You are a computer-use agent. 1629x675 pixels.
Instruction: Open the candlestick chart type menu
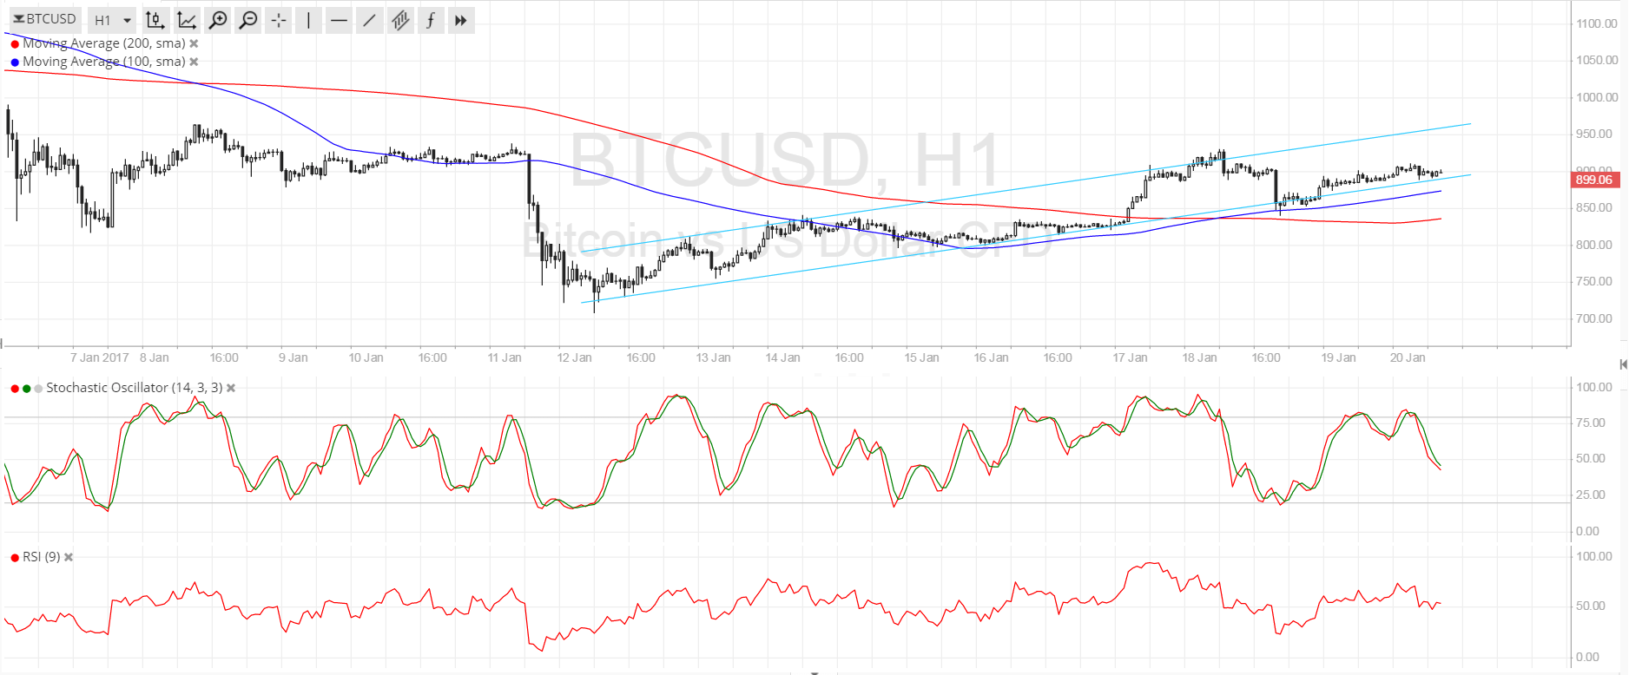tap(155, 20)
